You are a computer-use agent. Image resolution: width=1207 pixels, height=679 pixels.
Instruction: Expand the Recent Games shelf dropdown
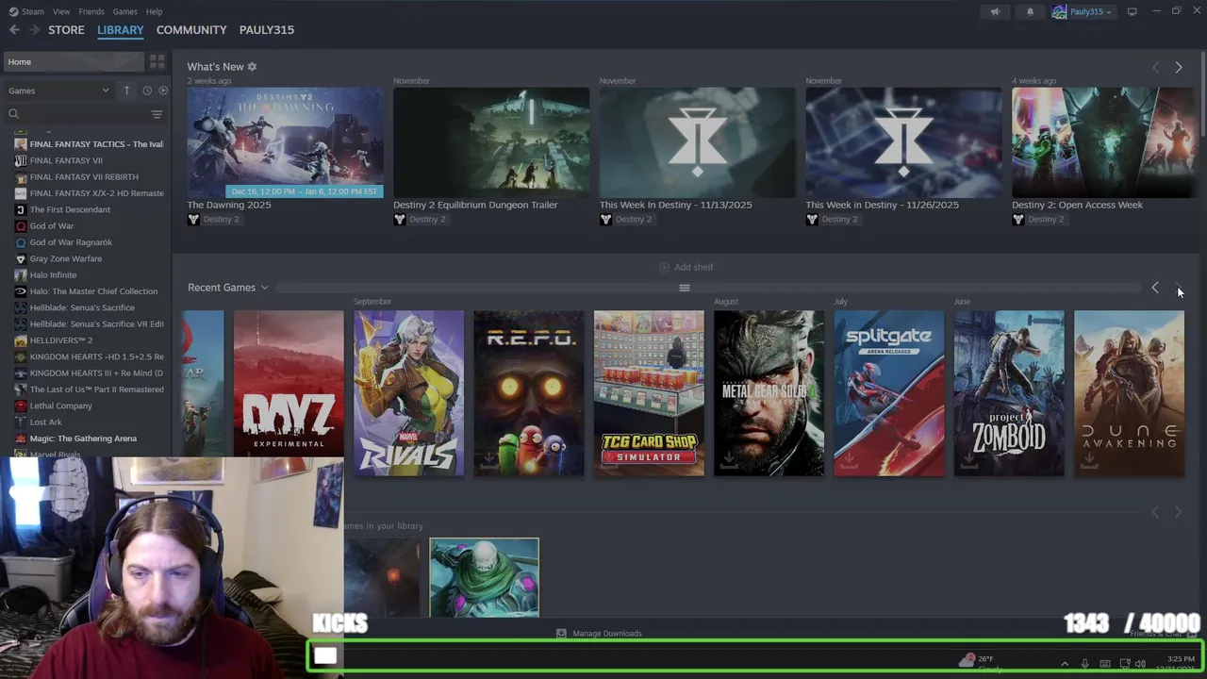[264, 288]
